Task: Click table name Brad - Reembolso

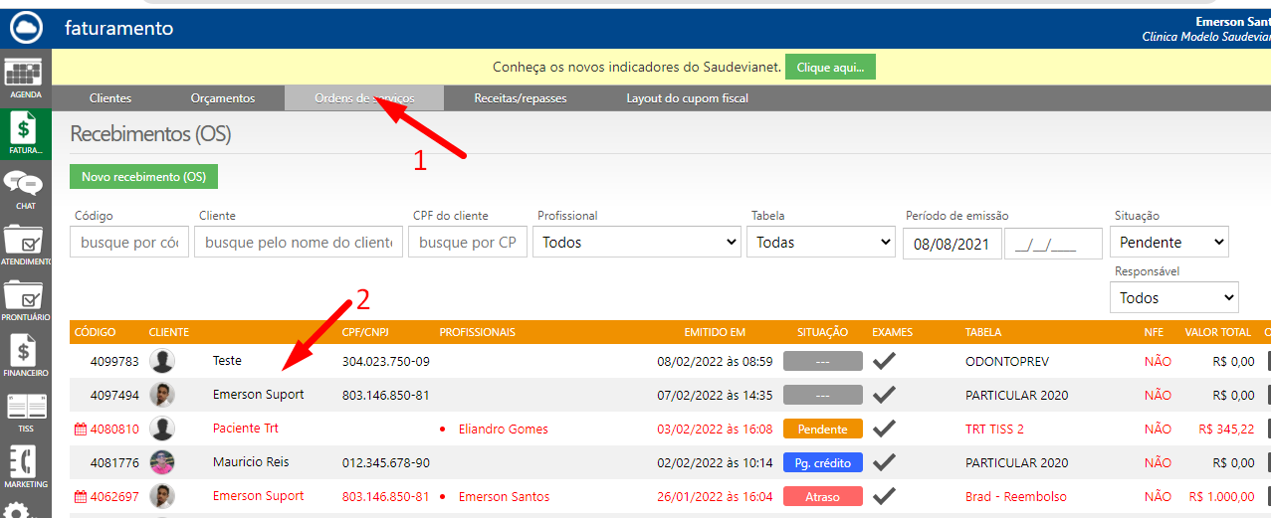Action: pyautogui.click(x=1016, y=496)
